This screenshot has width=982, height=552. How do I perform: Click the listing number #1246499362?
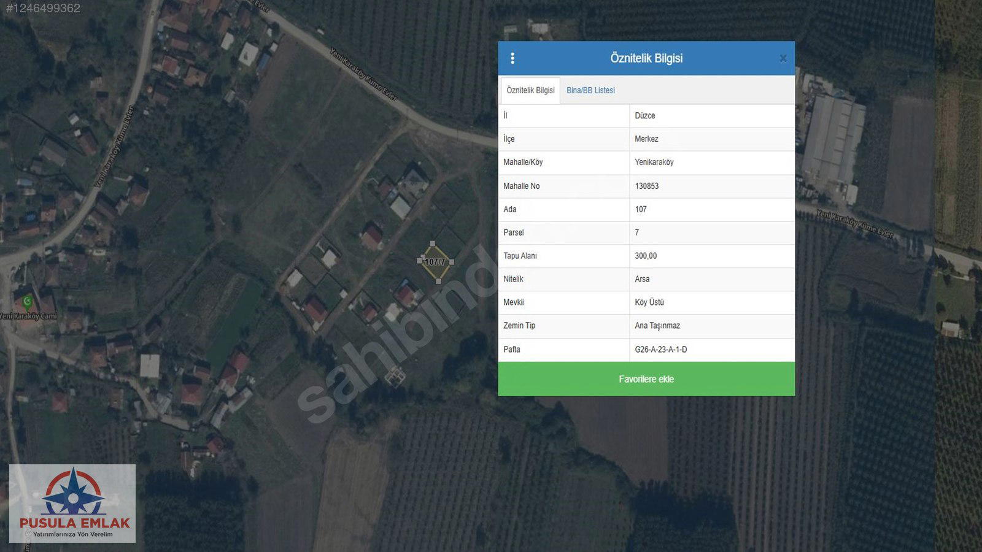43,8
